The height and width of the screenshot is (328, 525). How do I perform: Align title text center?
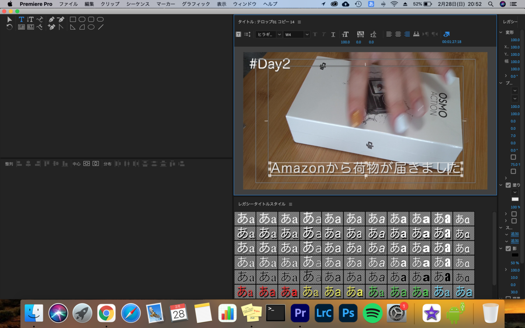[398, 34]
